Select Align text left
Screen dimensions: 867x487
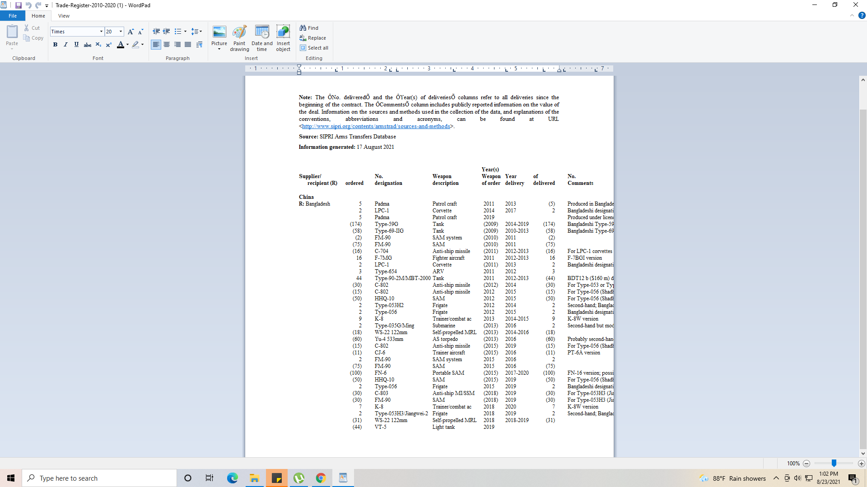click(x=156, y=45)
